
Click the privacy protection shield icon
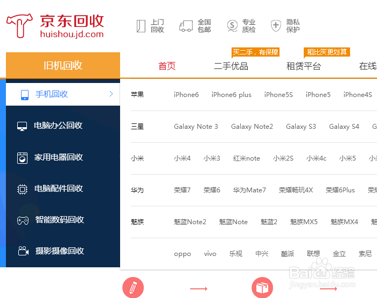[x=276, y=26]
